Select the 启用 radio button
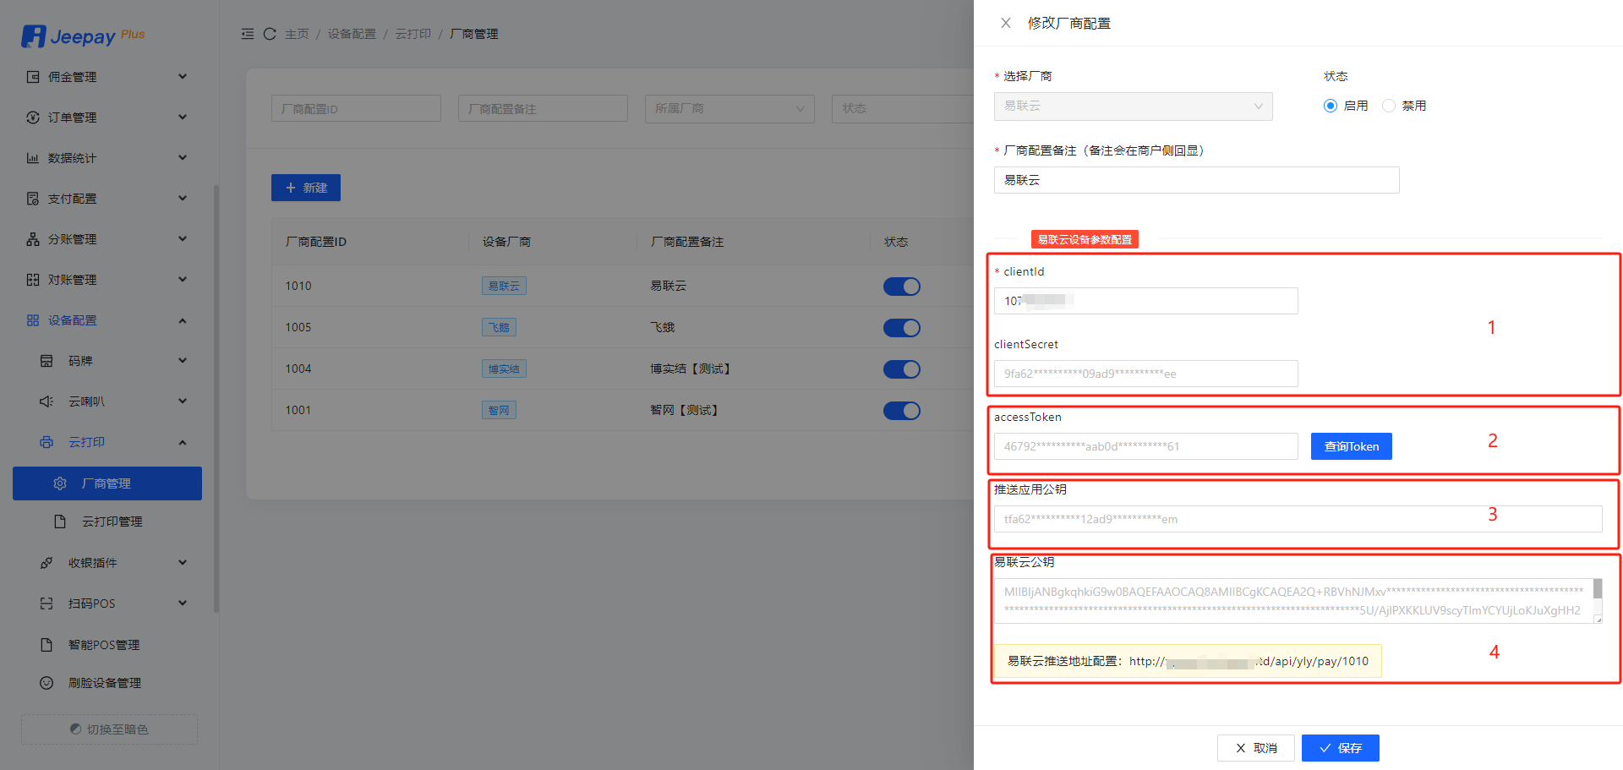This screenshot has height=770, width=1623. 1331,106
